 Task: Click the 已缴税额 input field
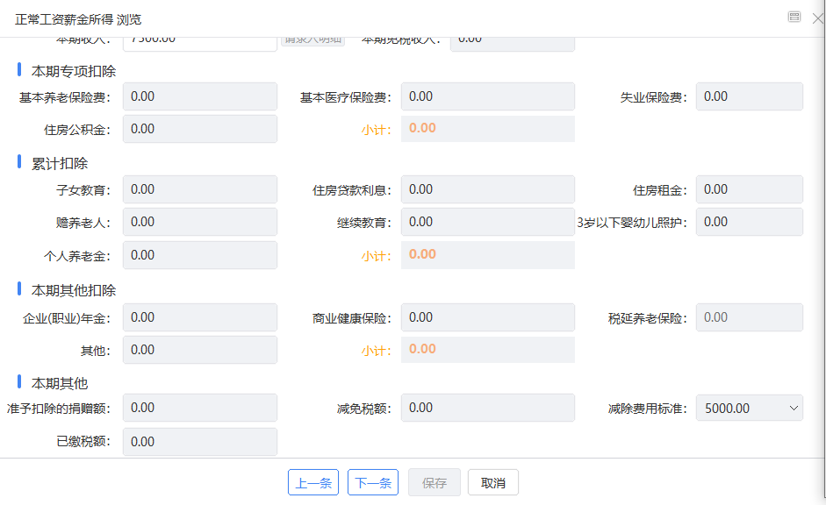(200, 442)
